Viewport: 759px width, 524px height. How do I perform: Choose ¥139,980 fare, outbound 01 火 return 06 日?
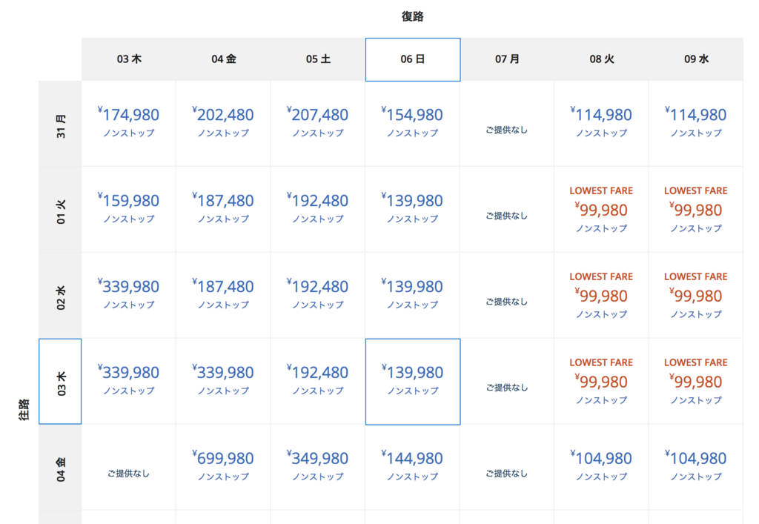click(413, 210)
